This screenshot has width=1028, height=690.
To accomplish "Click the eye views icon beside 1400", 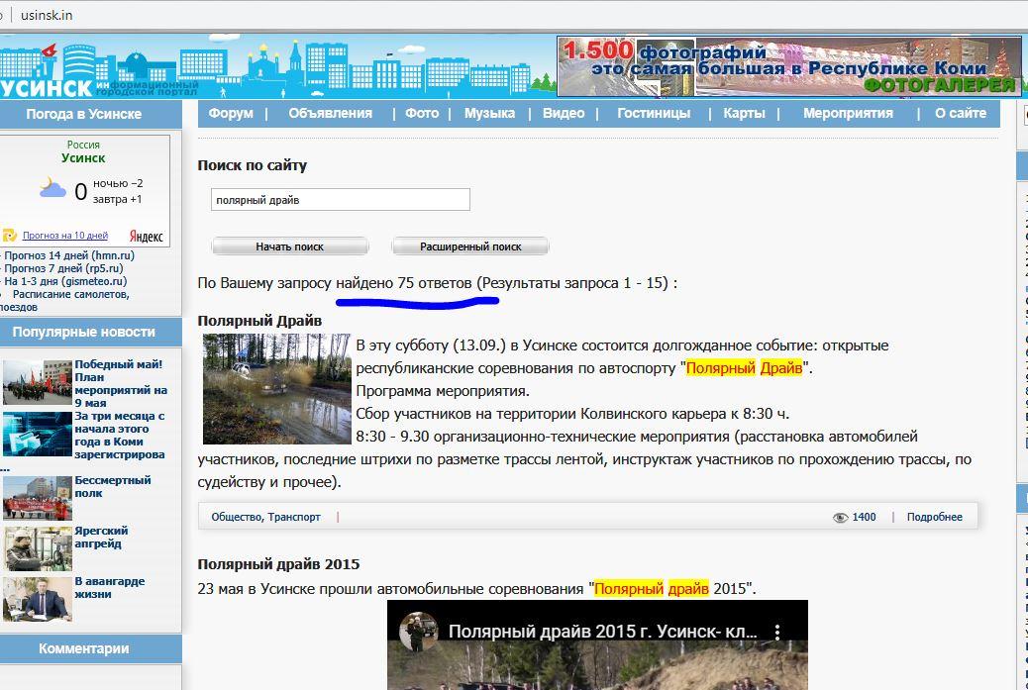I will [x=840, y=517].
